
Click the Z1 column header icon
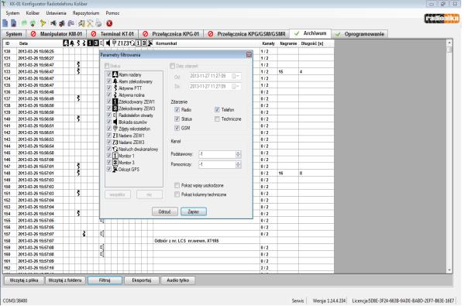pyautogui.click(x=120, y=43)
